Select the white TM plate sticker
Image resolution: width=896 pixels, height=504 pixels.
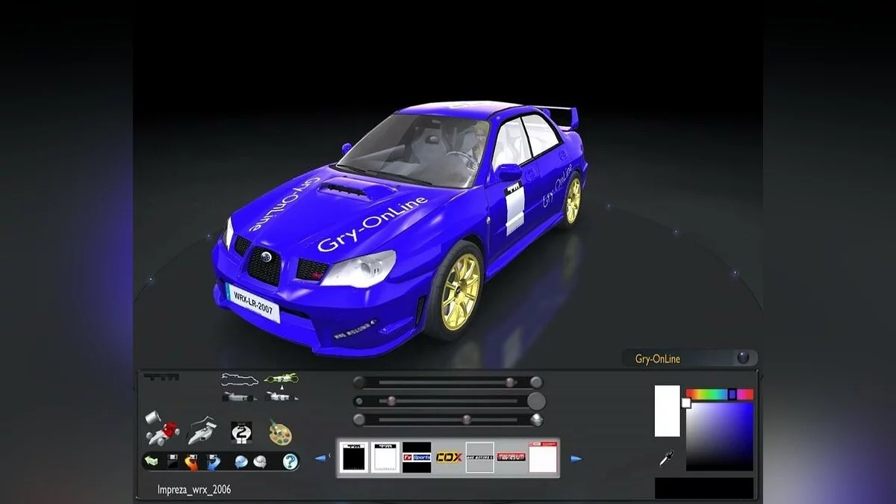coord(385,457)
